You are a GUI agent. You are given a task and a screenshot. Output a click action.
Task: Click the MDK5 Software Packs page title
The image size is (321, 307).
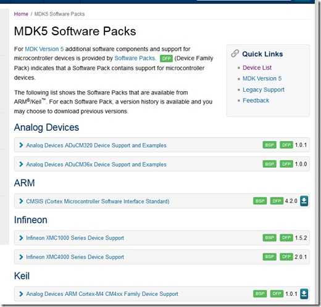coord(75,31)
